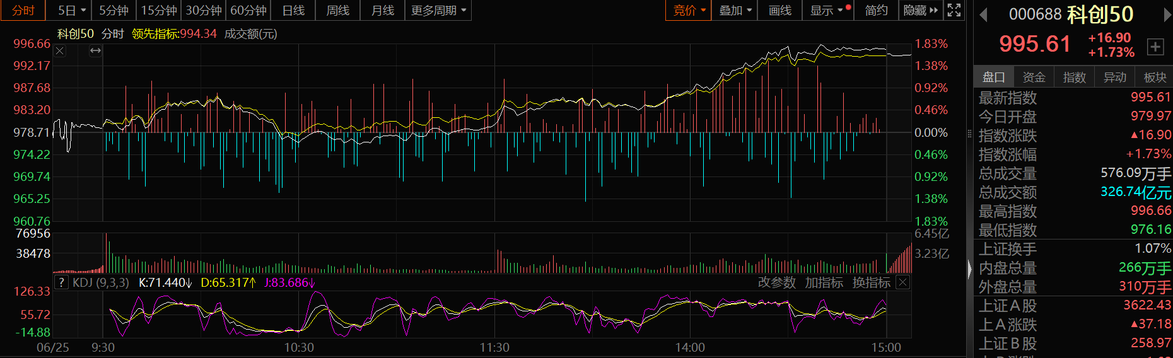Open the 竞价 dropdown

pyautogui.click(x=689, y=10)
